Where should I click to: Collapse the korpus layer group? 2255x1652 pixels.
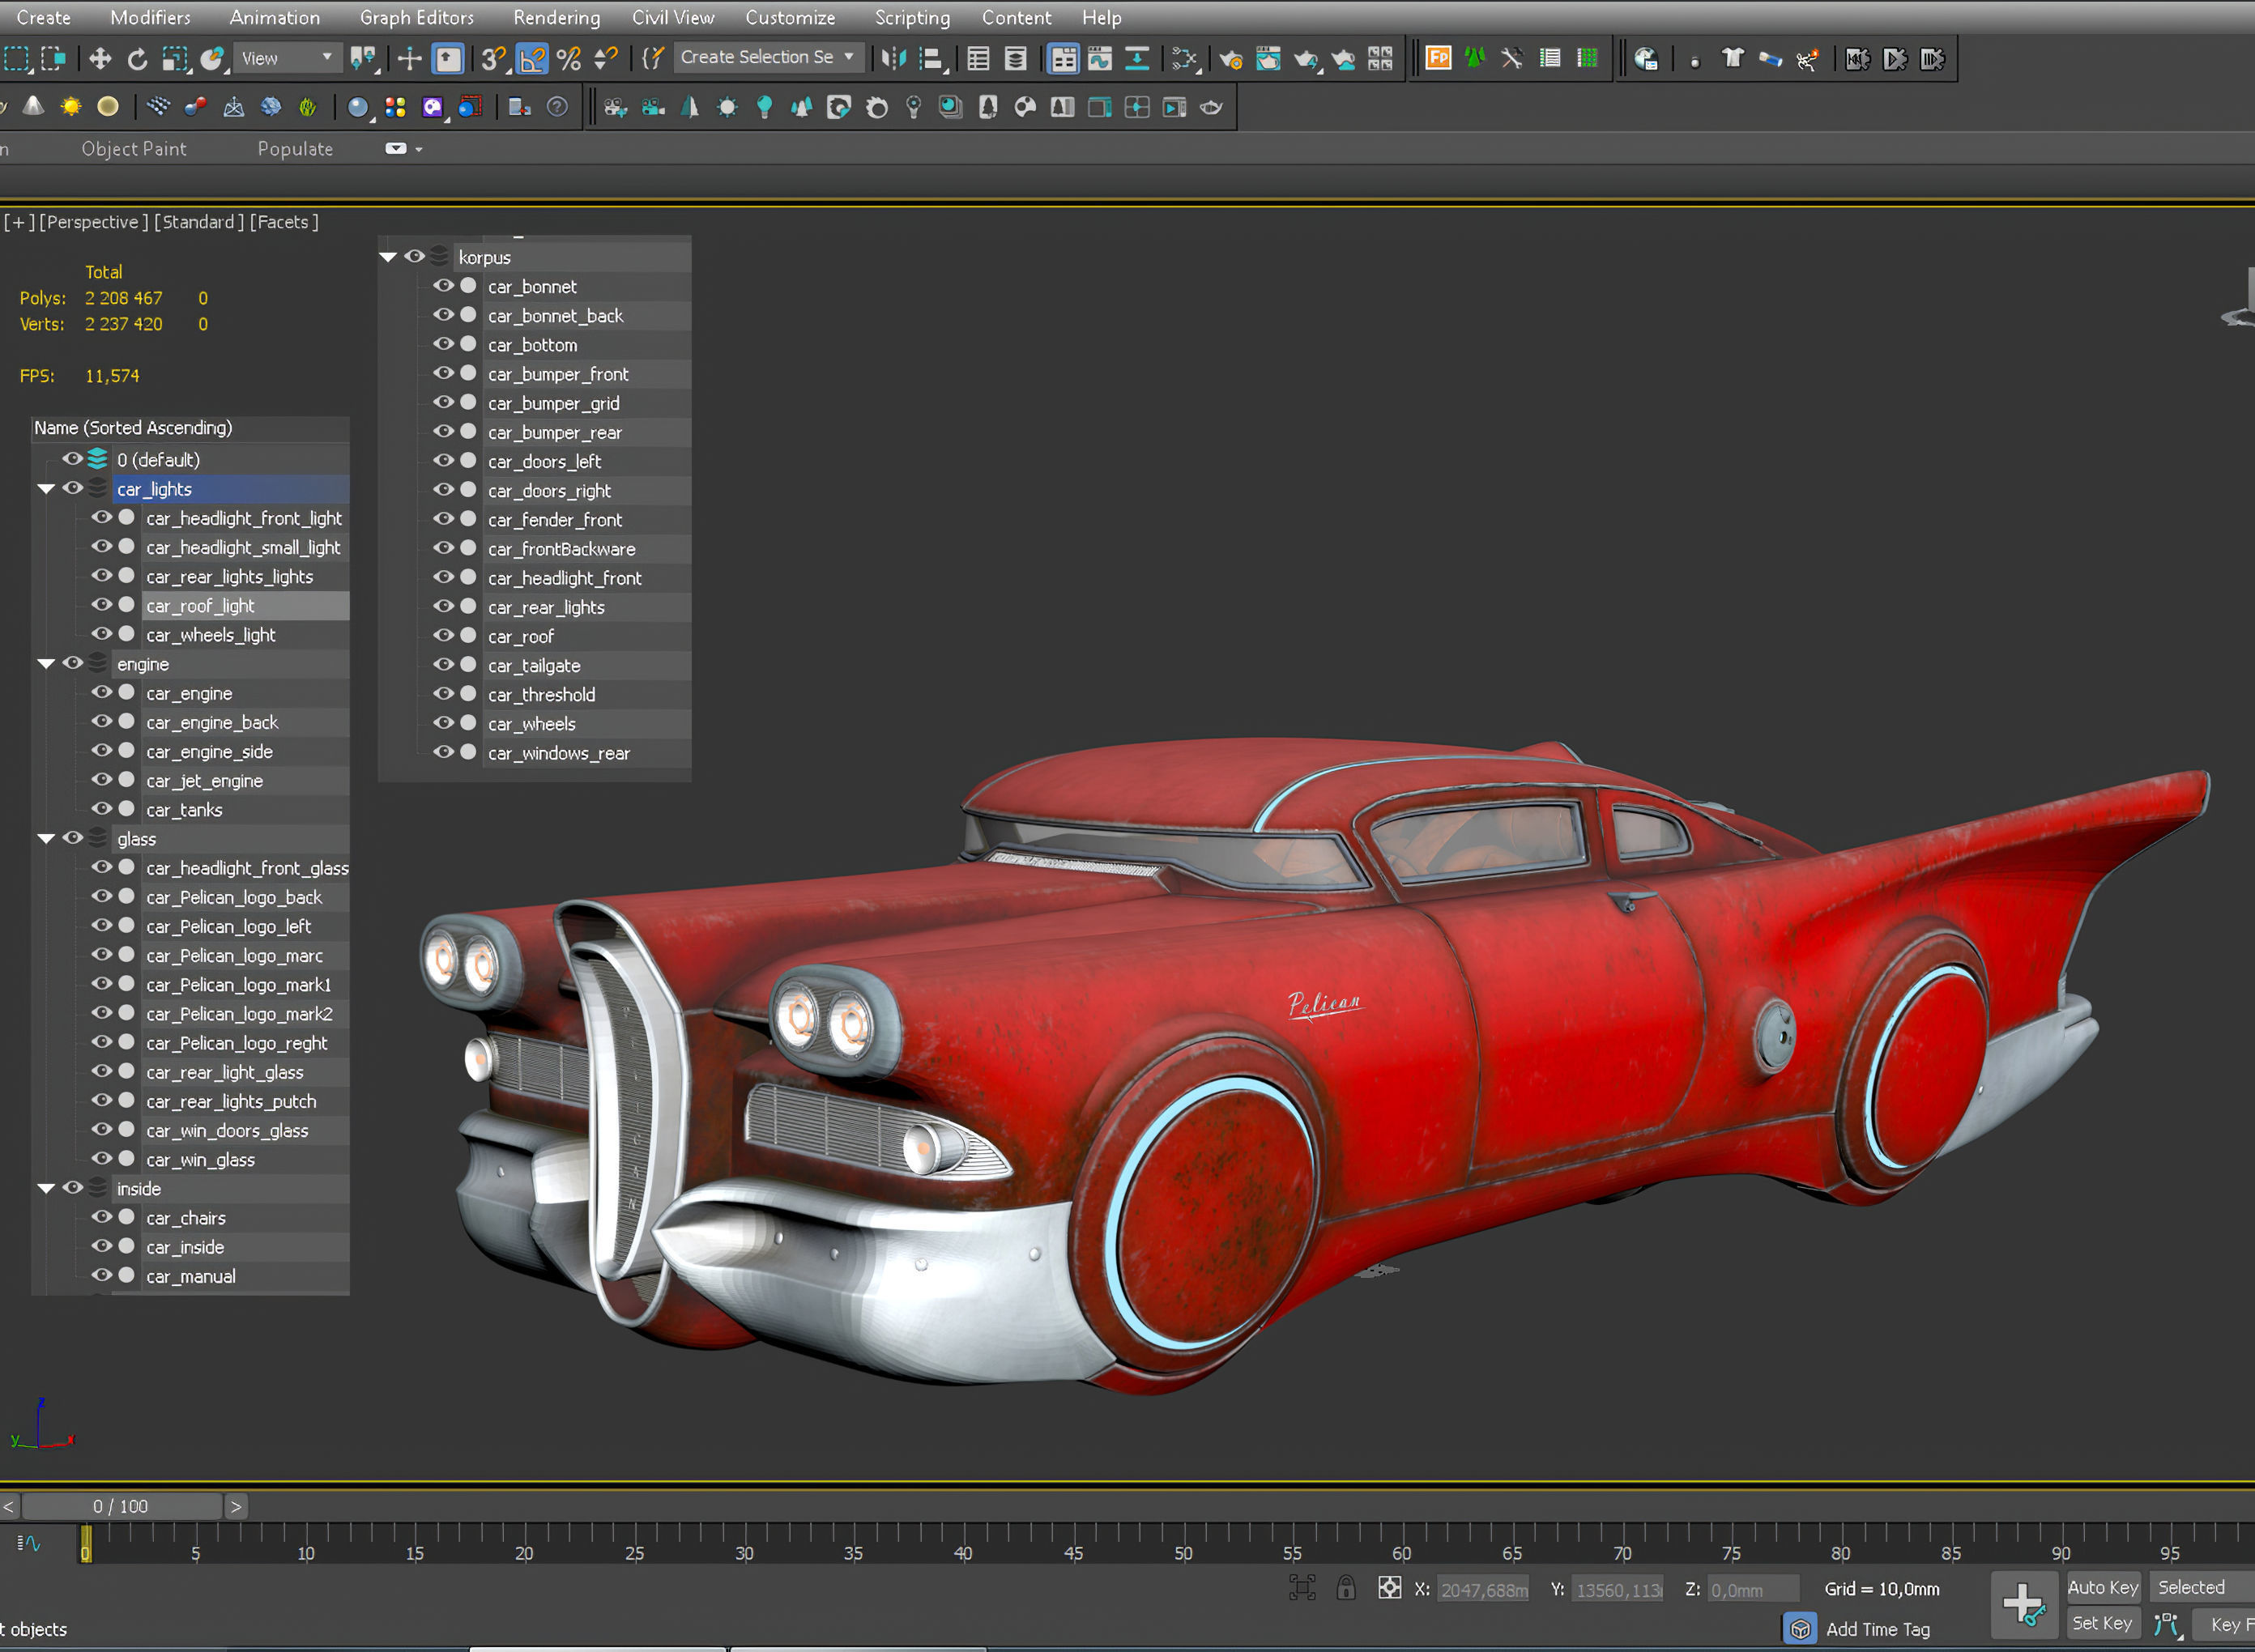pyautogui.click(x=388, y=257)
